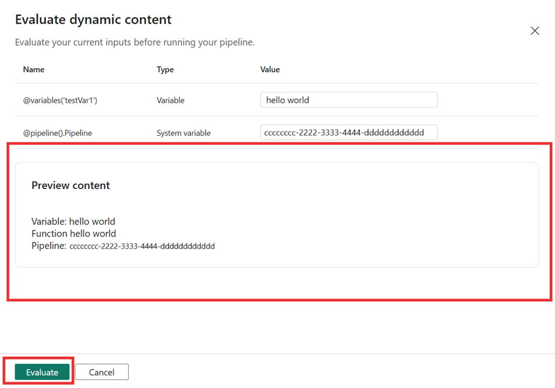Click the Variable: hello world preview line
Screen dimensions: 555x388
click(x=73, y=221)
